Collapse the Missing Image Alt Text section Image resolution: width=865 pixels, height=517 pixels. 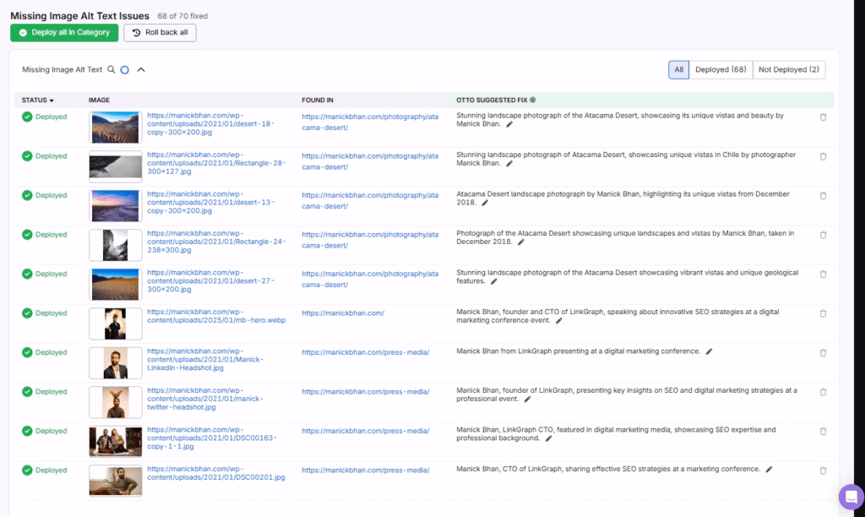[x=140, y=69]
